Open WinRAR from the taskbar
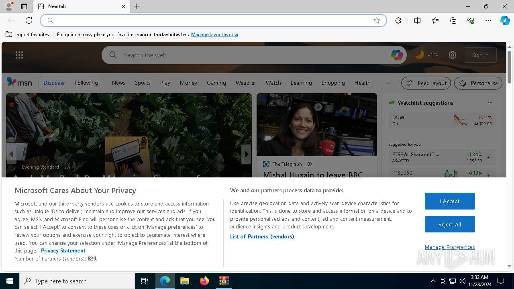 [x=224, y=281]
